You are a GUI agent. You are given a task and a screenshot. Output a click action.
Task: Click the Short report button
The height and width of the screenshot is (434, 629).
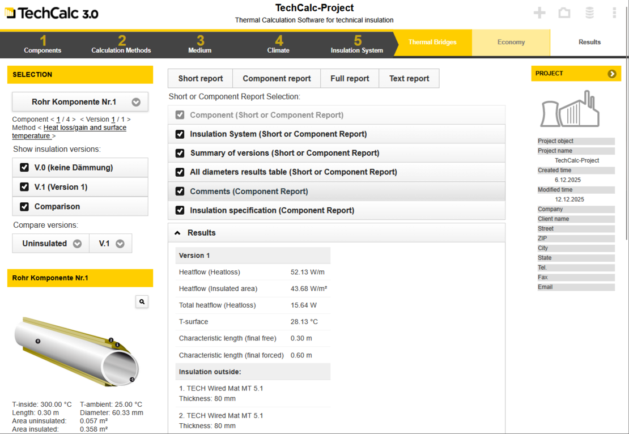click(x=201, y=79)
